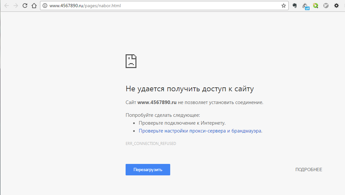Click 'Проверьте подключение к Интернету' bullet text
The width and height of the screenshot is (345, 195).
tap(182, 123)
